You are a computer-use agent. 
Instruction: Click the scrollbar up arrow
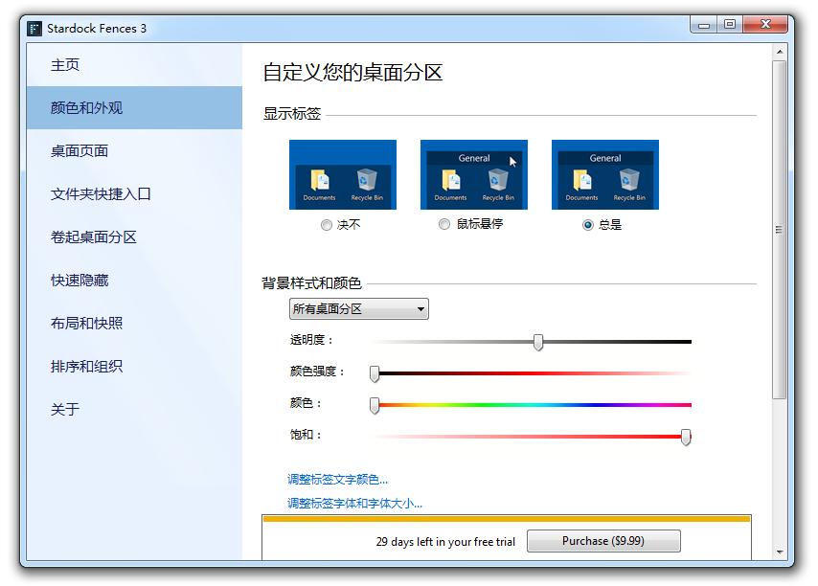[780, 52]
